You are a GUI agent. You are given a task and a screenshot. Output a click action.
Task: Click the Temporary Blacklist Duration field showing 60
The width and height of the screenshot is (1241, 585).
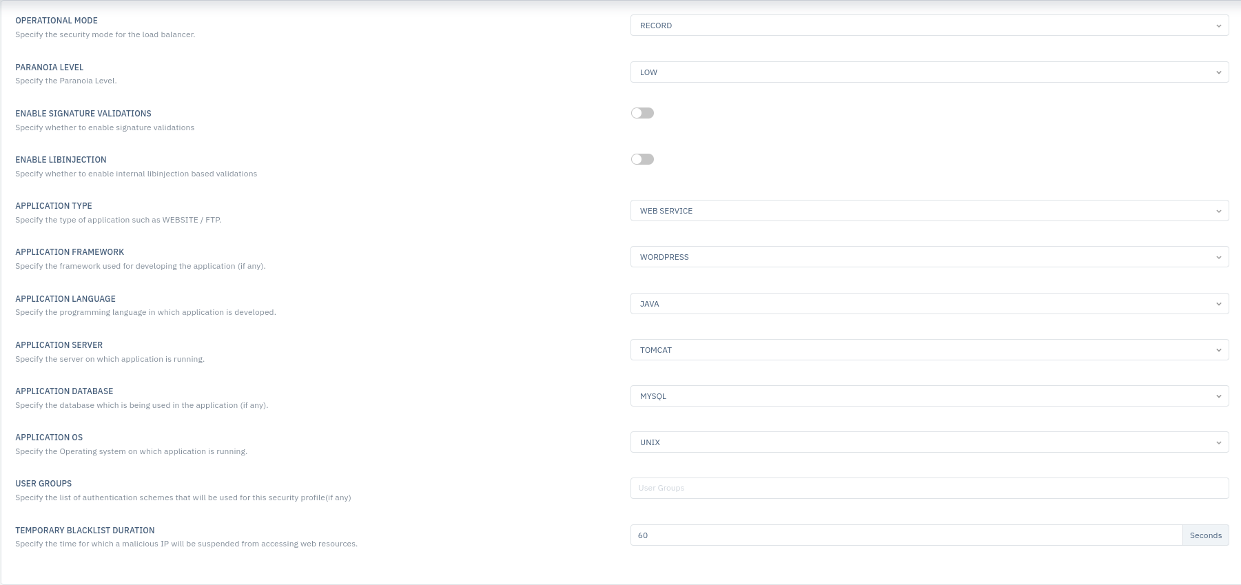906,535
